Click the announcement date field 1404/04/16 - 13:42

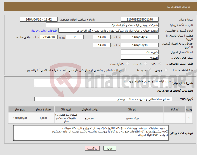point(39,19)
